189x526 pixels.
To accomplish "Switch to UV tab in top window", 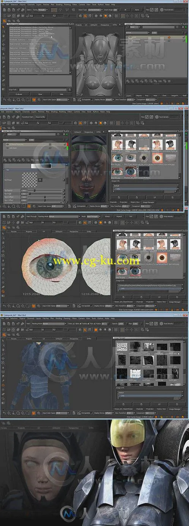I will pos(86,24).
